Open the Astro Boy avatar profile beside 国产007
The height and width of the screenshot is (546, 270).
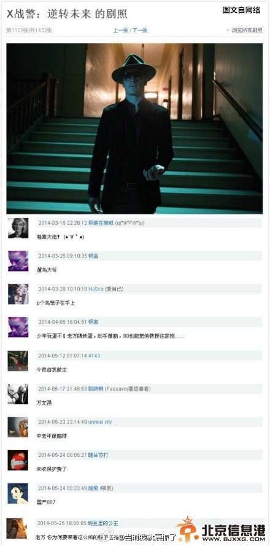[18, 493]
